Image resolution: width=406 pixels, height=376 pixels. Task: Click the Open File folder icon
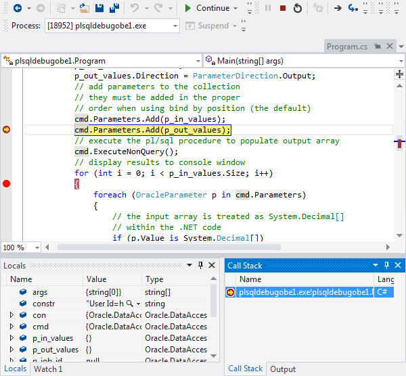(x=85, y=8)
